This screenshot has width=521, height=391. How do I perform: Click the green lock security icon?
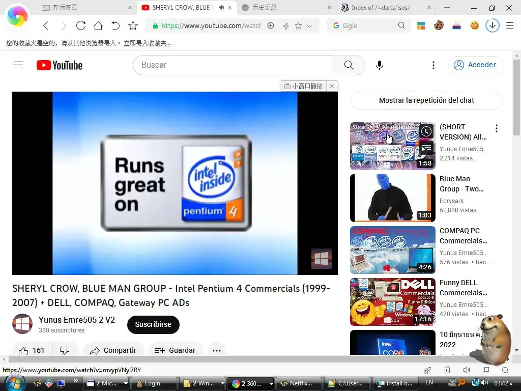(x=155, y=25)
